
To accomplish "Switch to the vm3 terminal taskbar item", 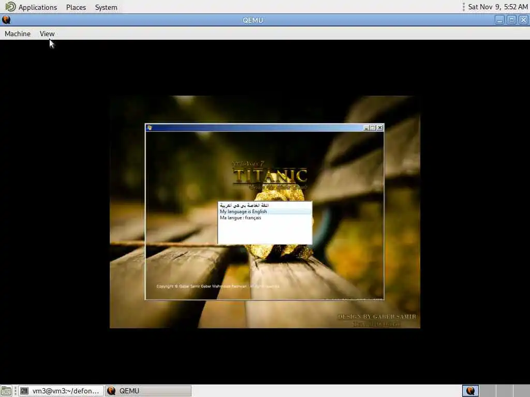I will point(61,391).
